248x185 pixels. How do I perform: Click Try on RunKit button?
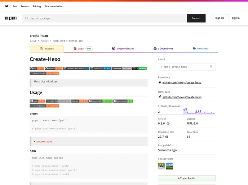[x=187, y=178]
